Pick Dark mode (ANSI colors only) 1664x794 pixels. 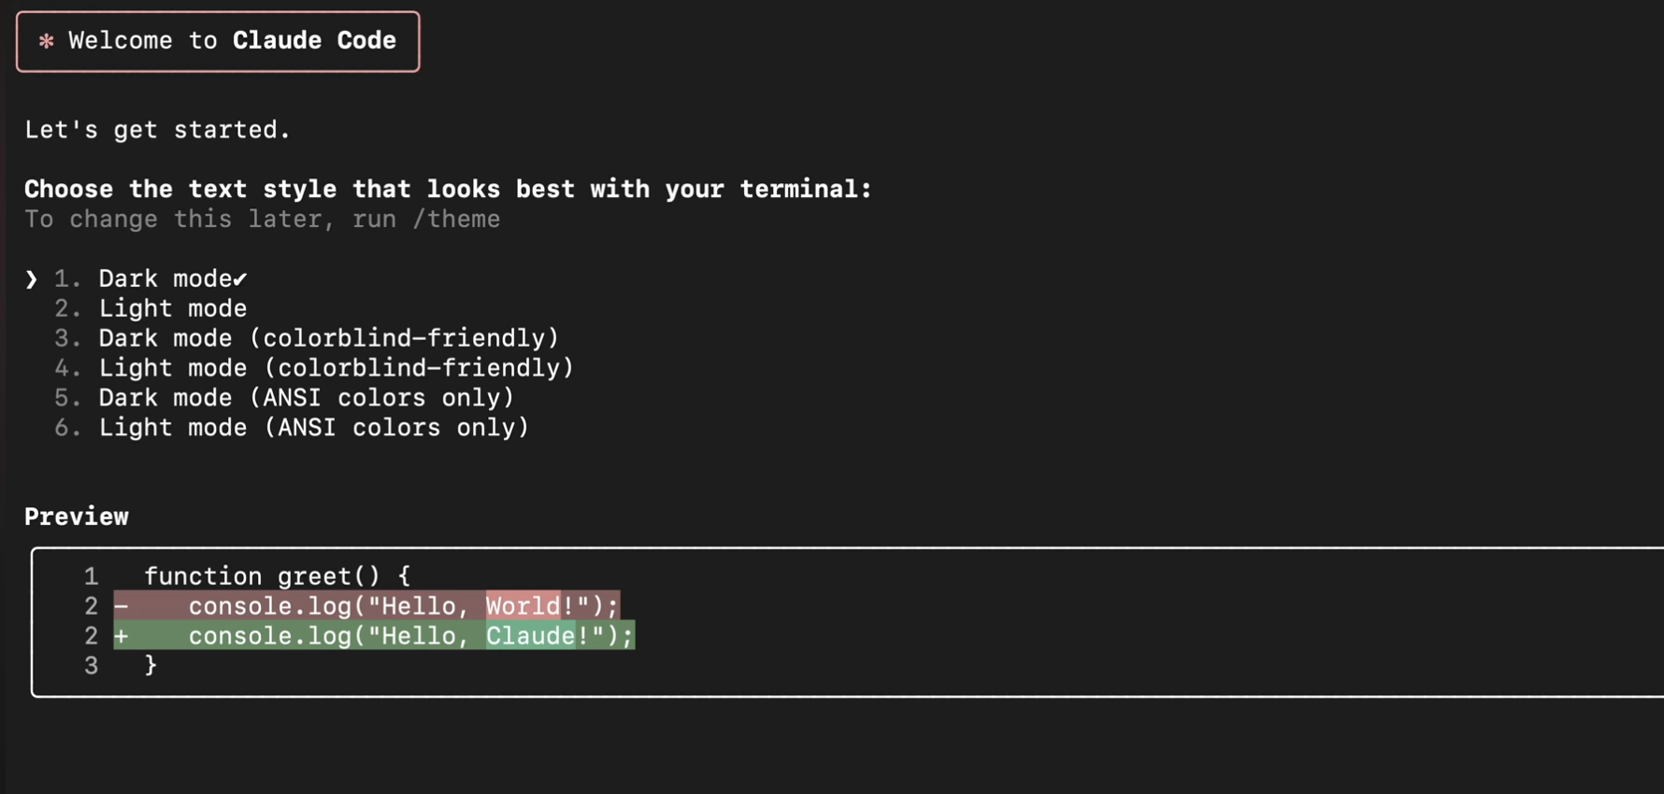point(284,398)
